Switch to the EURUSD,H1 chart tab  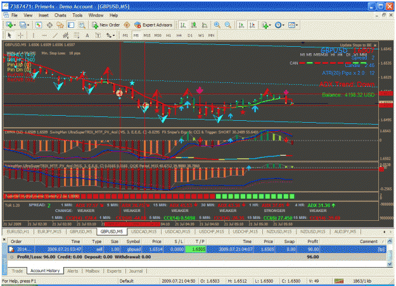(18, 232)
